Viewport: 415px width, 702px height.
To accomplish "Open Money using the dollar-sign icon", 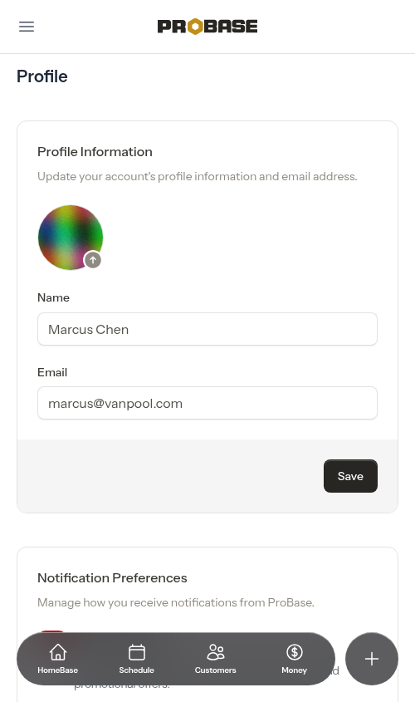I will tap(295, 652).
